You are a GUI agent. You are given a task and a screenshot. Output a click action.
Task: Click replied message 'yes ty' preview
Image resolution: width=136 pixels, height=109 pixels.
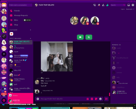point(47,78)
